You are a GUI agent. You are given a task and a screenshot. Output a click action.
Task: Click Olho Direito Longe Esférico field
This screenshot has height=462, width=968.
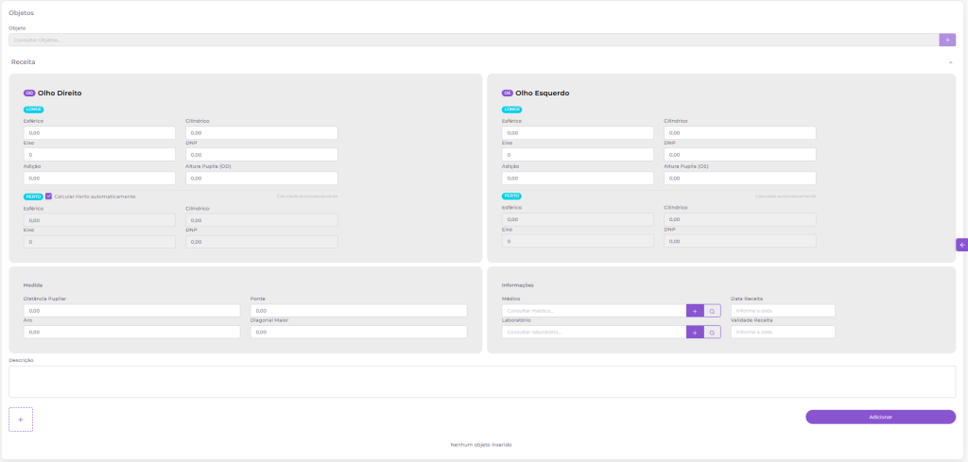click(99, 133)
